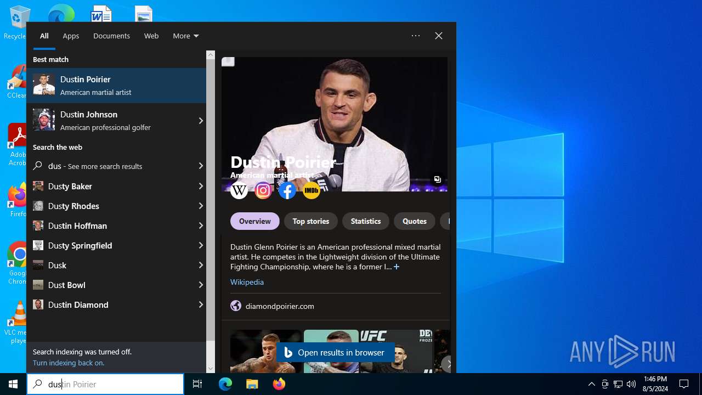Screen dimensions: 702x395
Task: Click the globe icon beside diamondpoirier.com
Action: click(x=236, y=306)
